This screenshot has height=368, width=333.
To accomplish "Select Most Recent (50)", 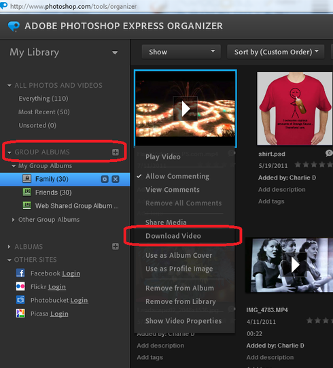I will [x=44, y=112].
